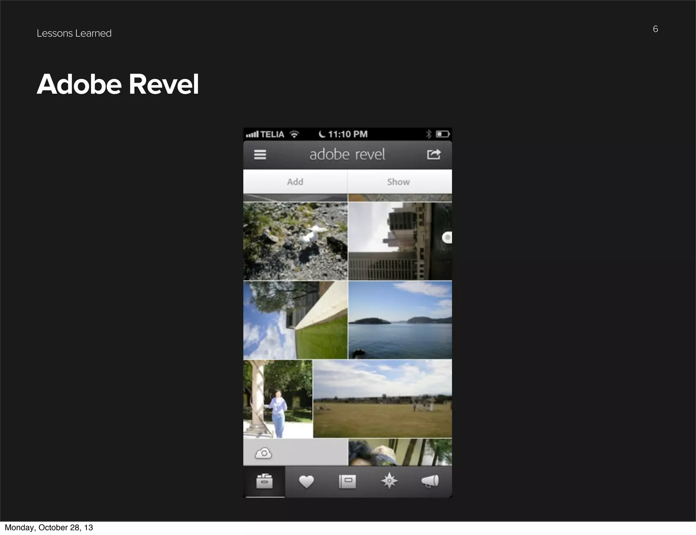Tap the cloud sync icon

tap(263, 454)
